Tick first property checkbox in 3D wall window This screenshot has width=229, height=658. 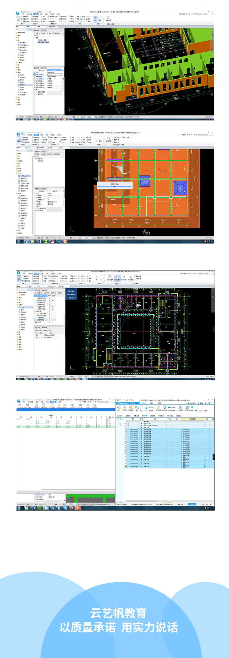(x=63, y=75)
